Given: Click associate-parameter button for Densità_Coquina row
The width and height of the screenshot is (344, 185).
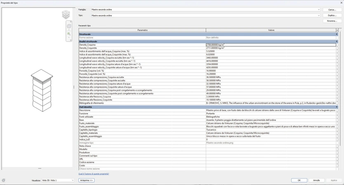Looking at the screenshot, I should click(x=337, y=45).
